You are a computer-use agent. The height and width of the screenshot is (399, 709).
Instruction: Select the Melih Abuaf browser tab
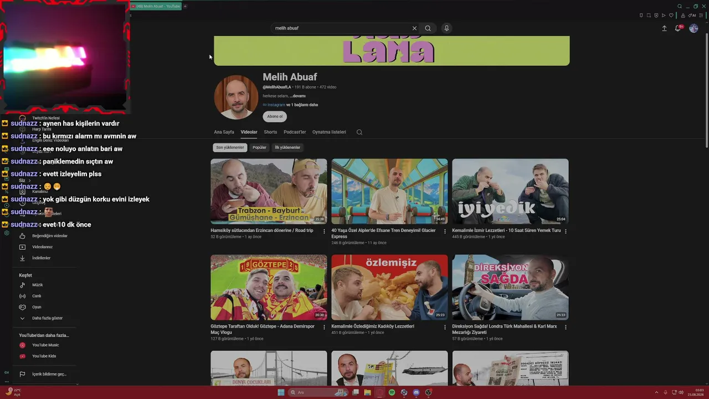point(156,6)
